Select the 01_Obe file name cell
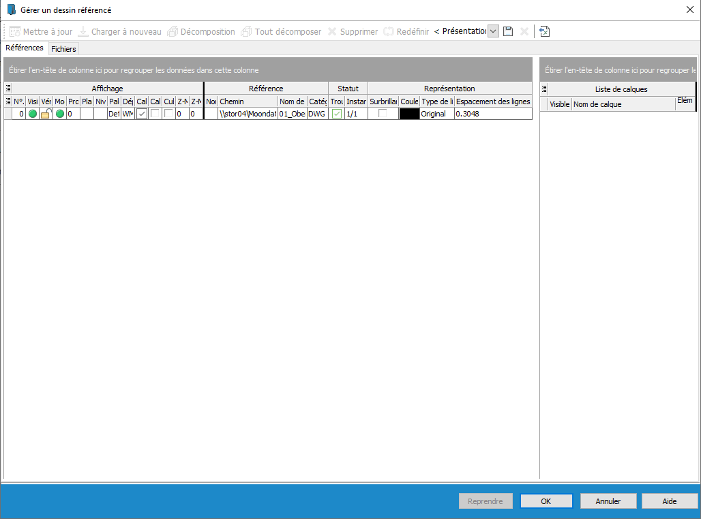701x519 pixels. click(293, 114)
